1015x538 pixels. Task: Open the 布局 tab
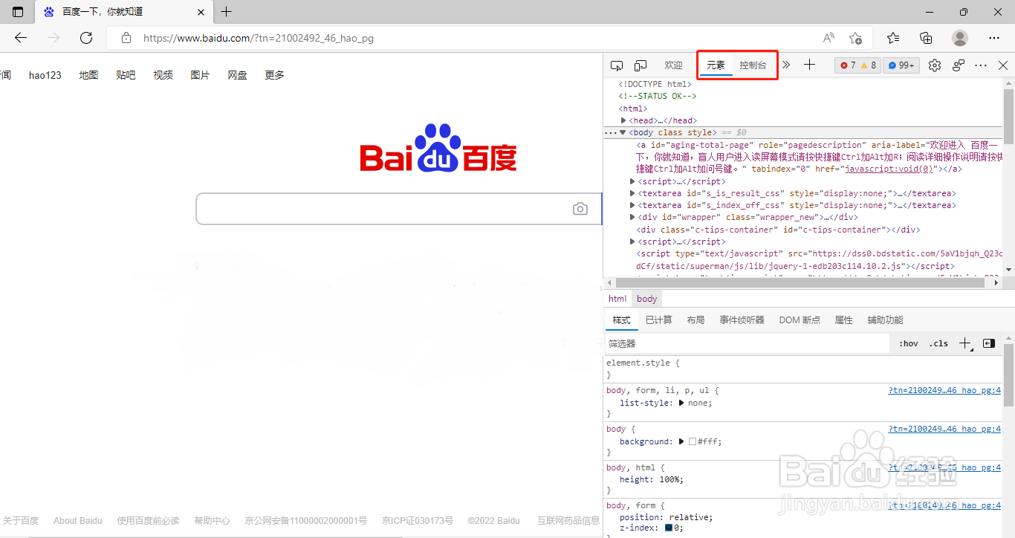(695, 320)
